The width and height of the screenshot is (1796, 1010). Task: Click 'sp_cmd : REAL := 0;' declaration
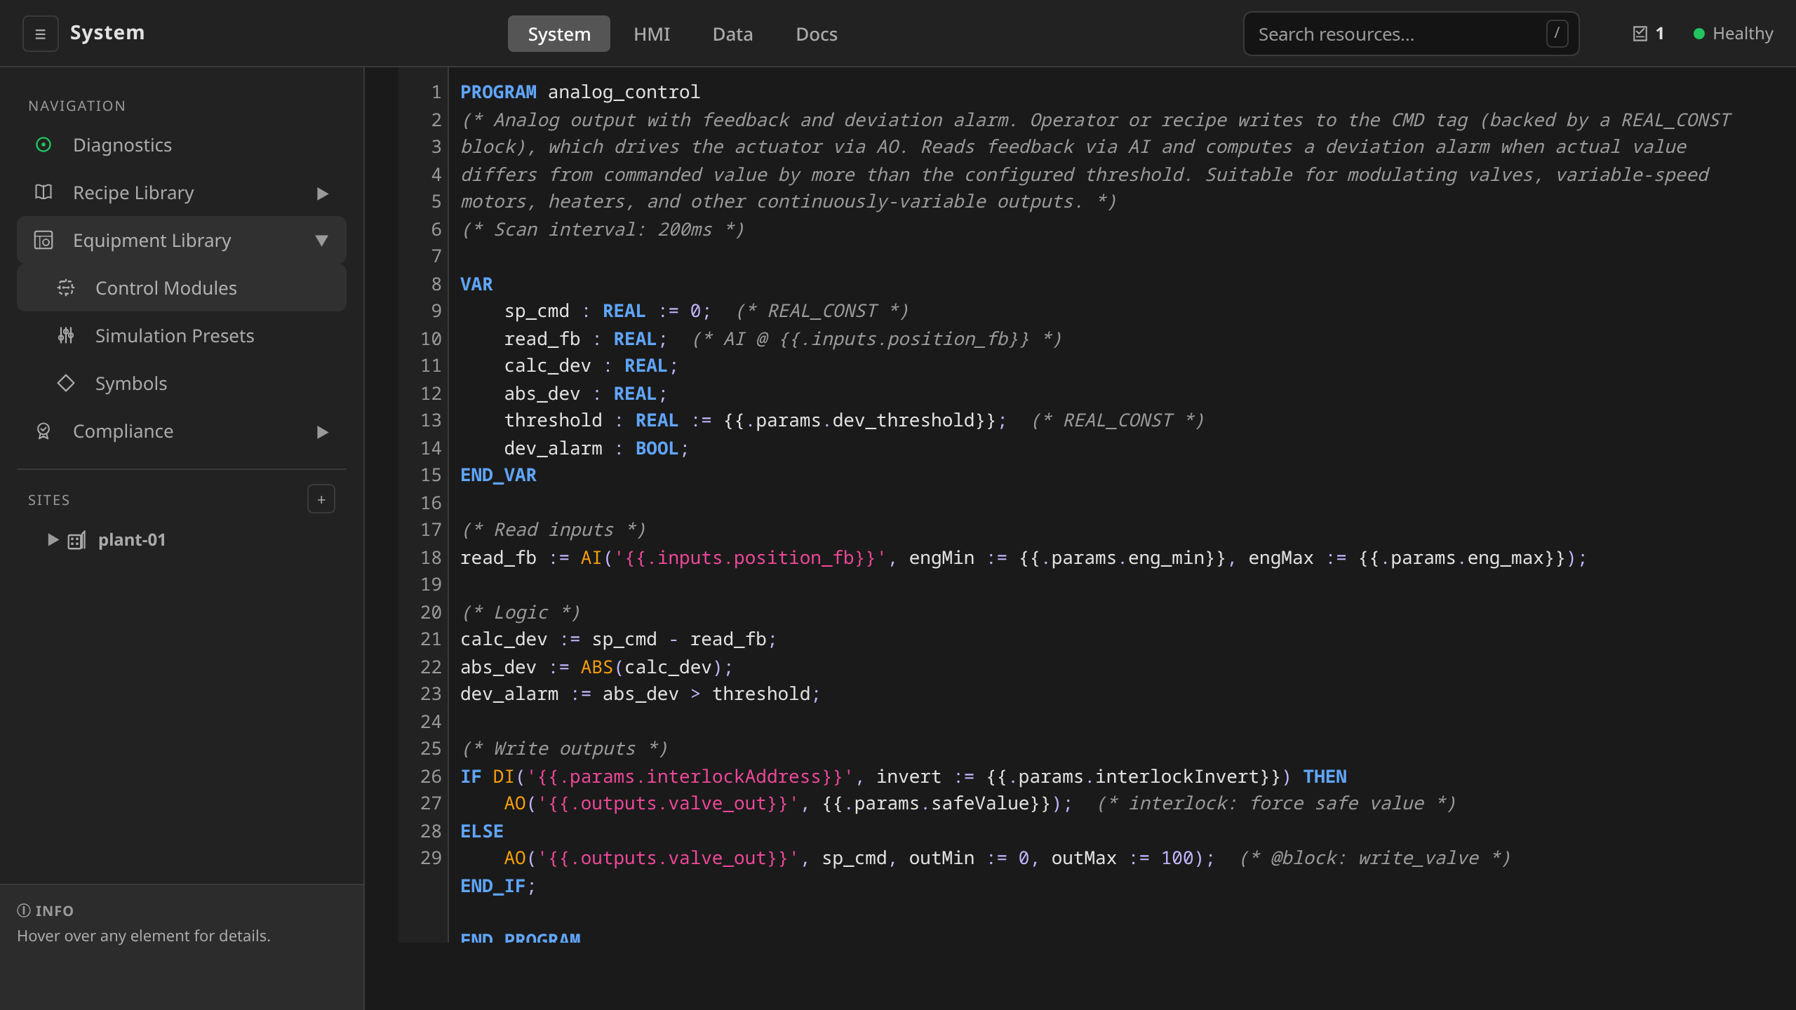click(608, 311)
